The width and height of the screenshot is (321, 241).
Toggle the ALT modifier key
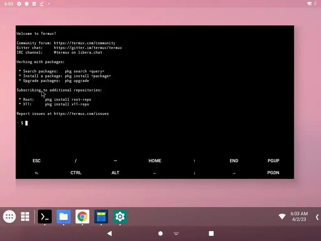point(115,173)
